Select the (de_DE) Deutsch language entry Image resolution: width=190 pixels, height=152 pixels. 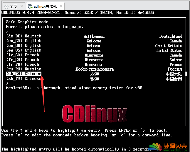pyautogui.click(x=24, y=36)
